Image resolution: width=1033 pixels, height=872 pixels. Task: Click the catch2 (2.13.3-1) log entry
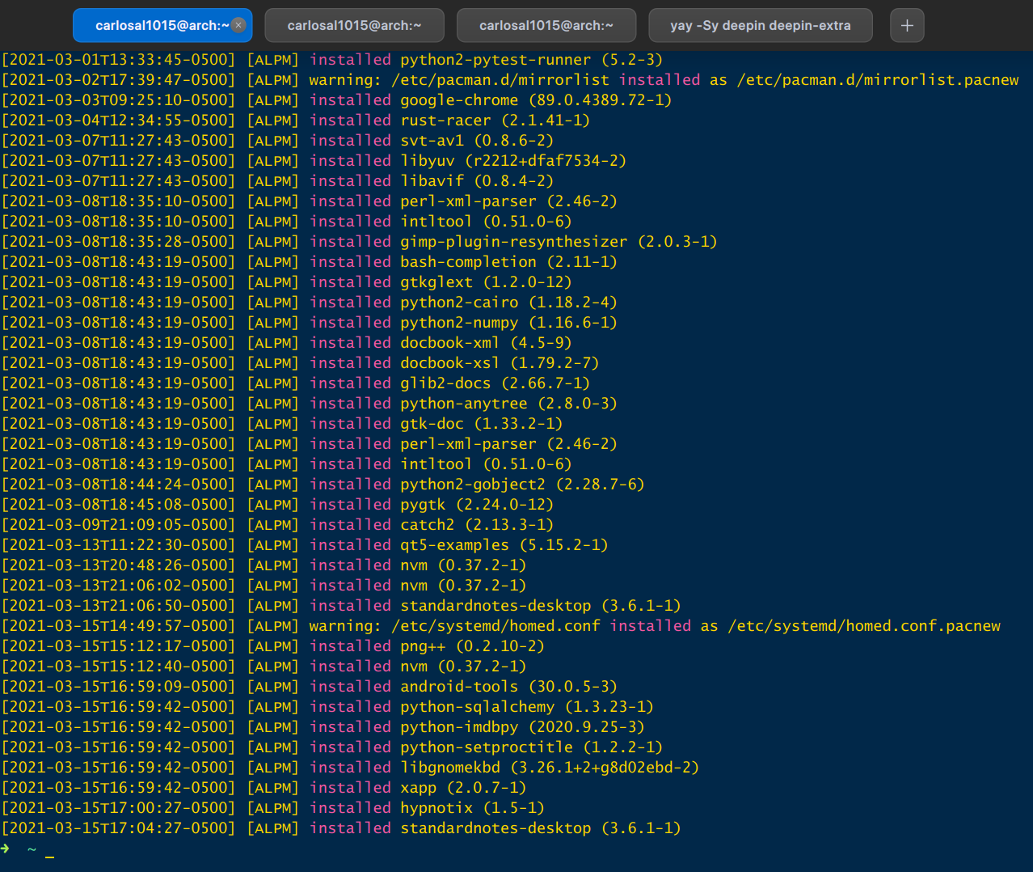pos(477,525)
